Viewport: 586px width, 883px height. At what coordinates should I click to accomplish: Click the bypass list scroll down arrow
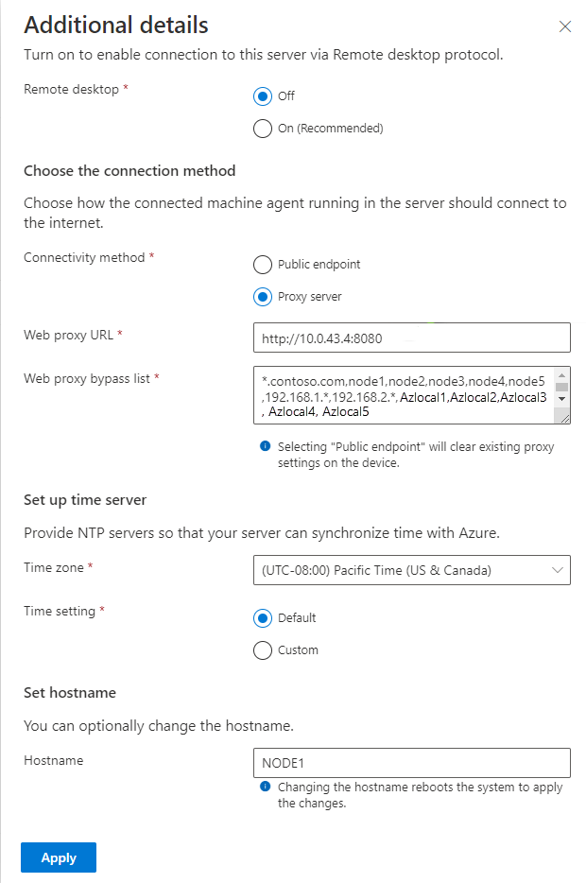point(561,399)
